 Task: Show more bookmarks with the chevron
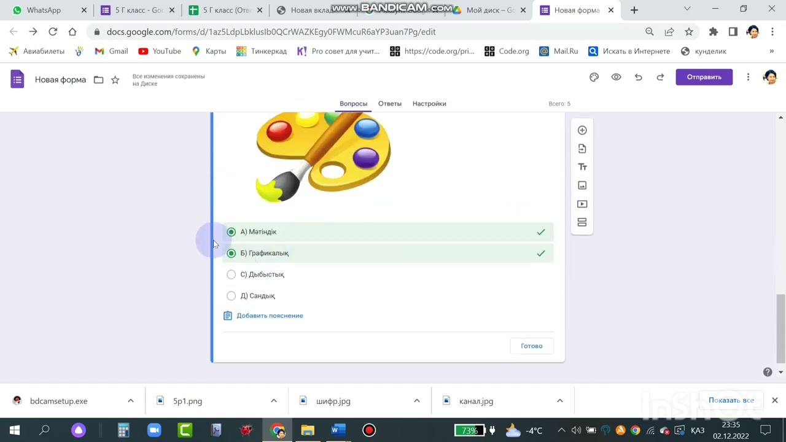(771, 52)
